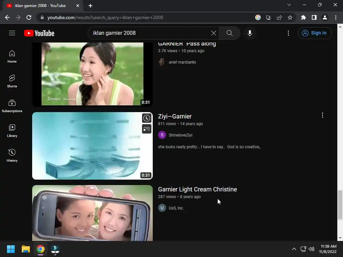Open History in the sidebar
Screen dimensions: 343x257
pos(12,155)
